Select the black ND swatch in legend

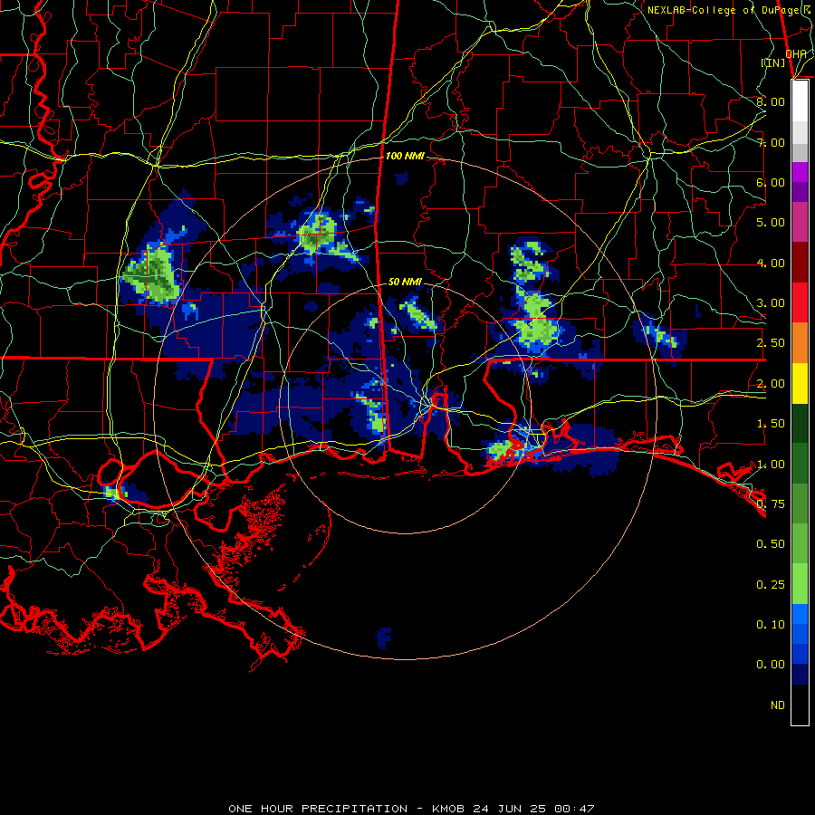(x=800, y=705)
